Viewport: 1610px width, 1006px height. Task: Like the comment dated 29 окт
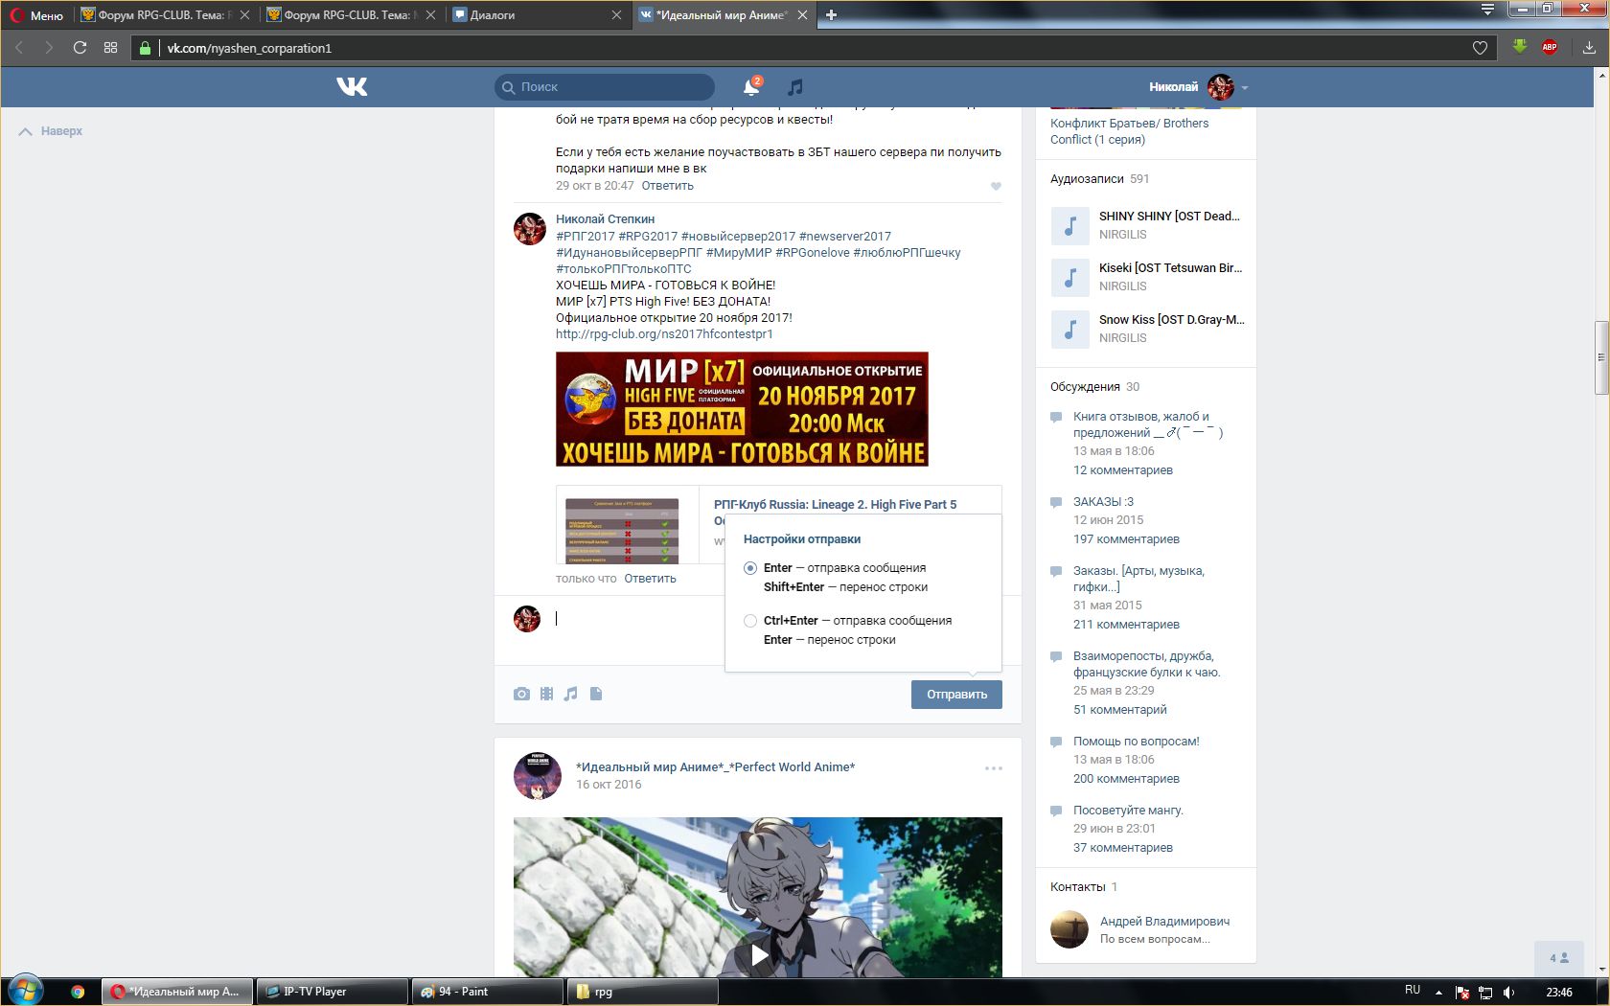tap(996, 187)
